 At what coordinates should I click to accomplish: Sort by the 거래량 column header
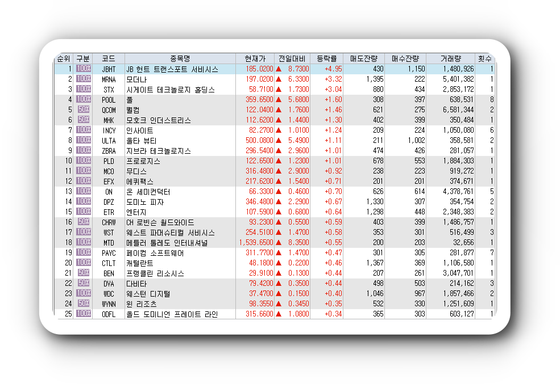tap(451, 58)
